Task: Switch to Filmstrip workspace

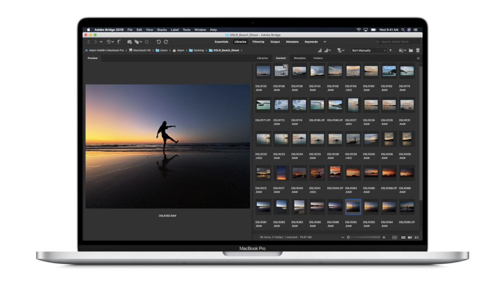Action: (258, 42)
